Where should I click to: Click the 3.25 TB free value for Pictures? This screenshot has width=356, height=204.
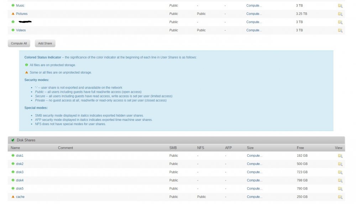point(302,14)
